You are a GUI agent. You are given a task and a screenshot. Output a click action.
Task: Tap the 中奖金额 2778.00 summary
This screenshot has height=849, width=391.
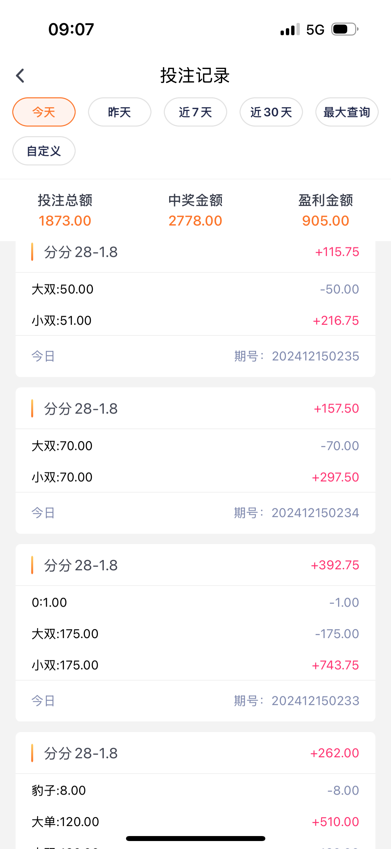tap(195, 210)
